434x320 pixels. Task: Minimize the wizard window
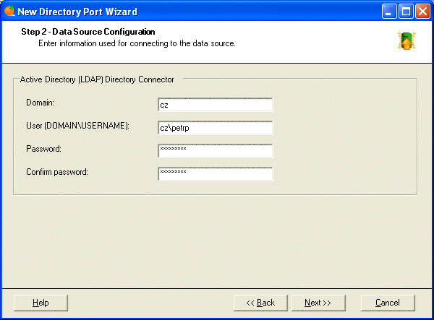pyautogui.click(x=389, y=12)
